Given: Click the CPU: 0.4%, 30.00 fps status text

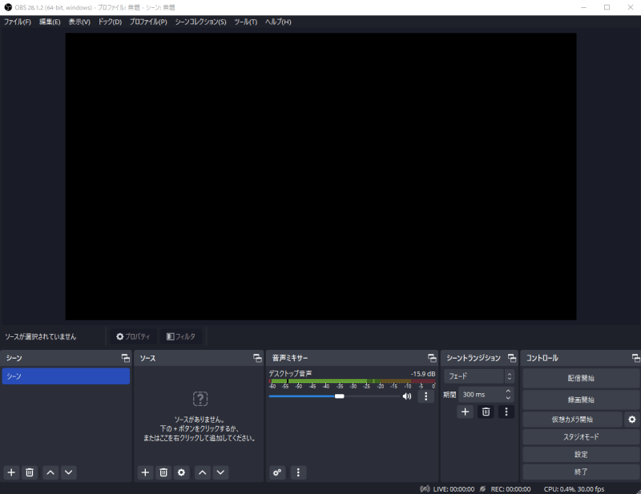Looking at the screenshot, I should click(x=574, y=488).
